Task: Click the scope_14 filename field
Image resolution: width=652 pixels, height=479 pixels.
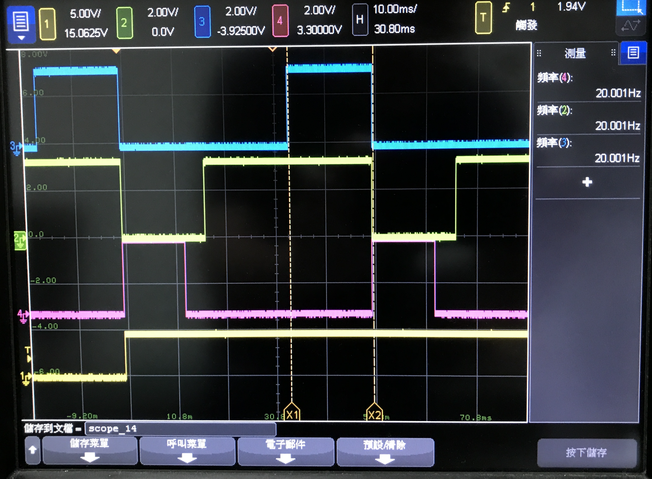Action: [180, 429]
